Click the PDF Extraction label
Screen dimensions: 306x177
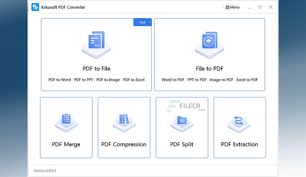(239, 144)
